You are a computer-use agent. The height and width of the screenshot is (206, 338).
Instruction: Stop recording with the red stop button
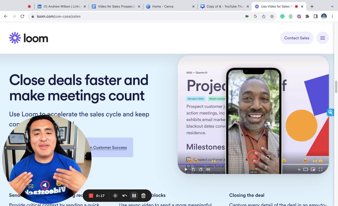tap(91, 195)
